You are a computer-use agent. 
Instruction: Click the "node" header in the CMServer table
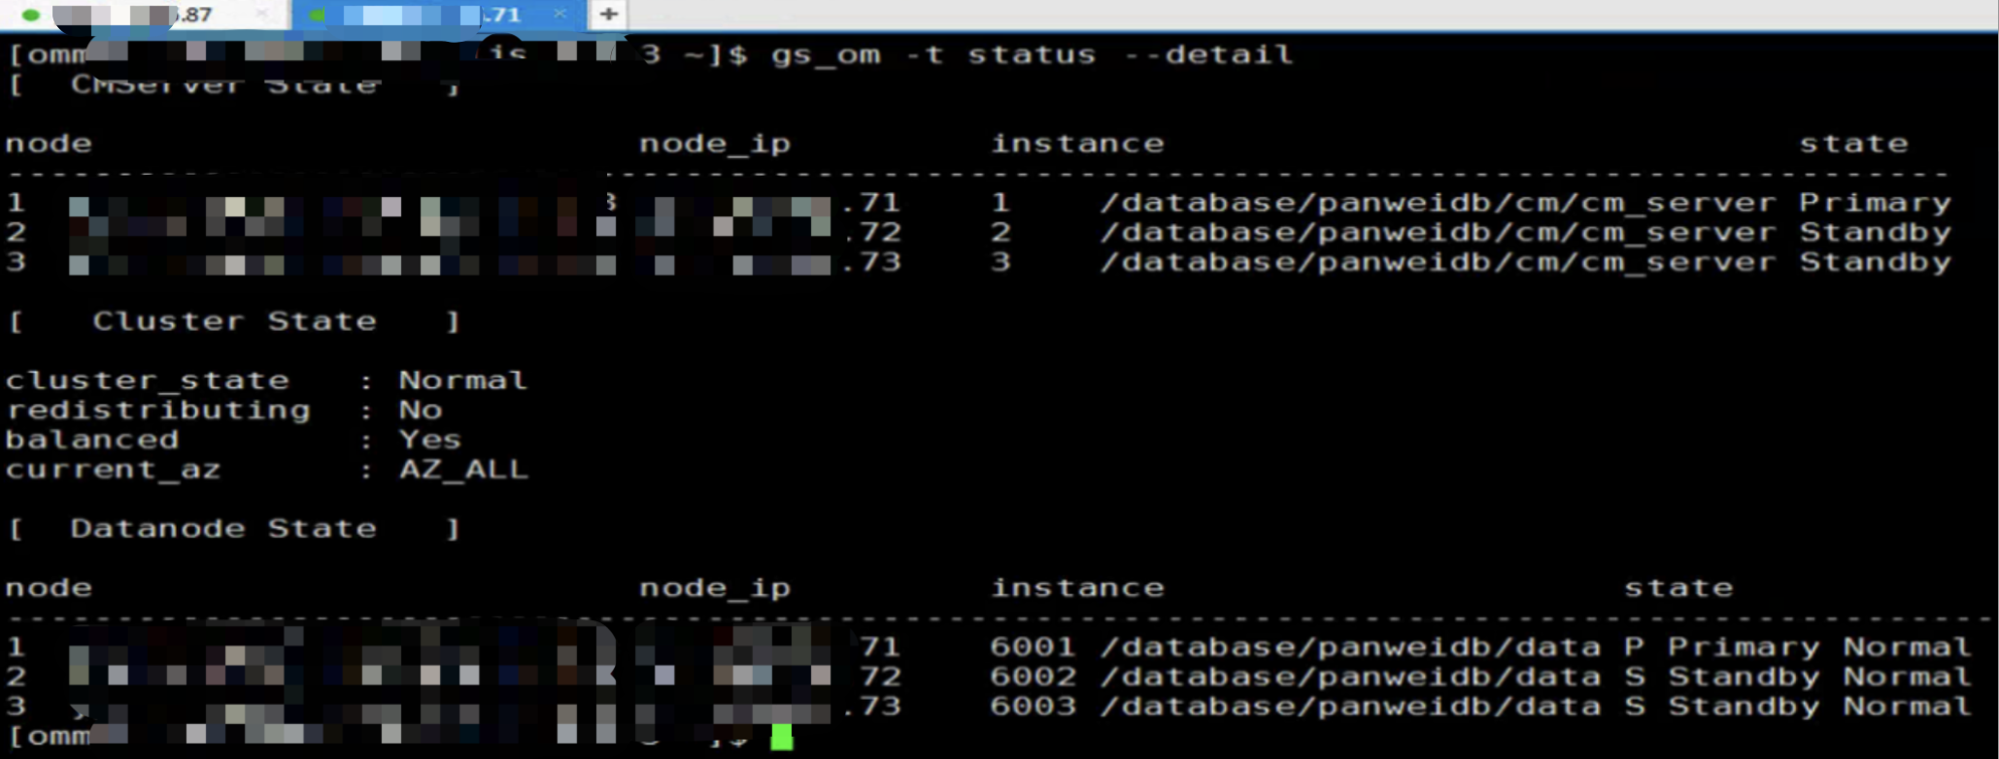49,144
